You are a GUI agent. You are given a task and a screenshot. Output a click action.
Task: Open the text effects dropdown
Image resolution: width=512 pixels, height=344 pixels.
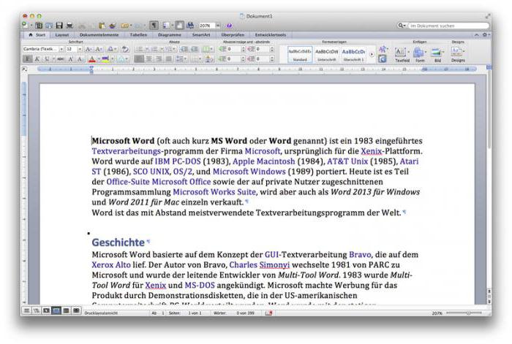(x=122, y=59)
